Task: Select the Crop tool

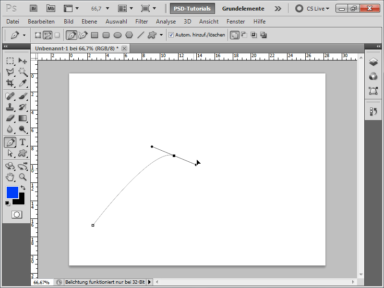Action: pos(10,83)
